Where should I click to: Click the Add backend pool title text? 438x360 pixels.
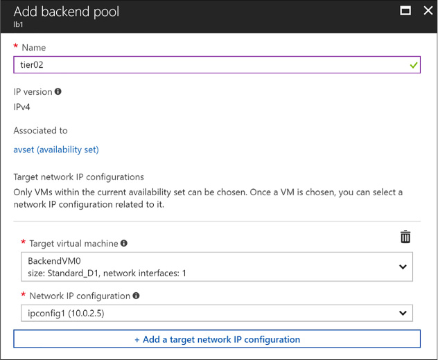[x=67, y=12]
